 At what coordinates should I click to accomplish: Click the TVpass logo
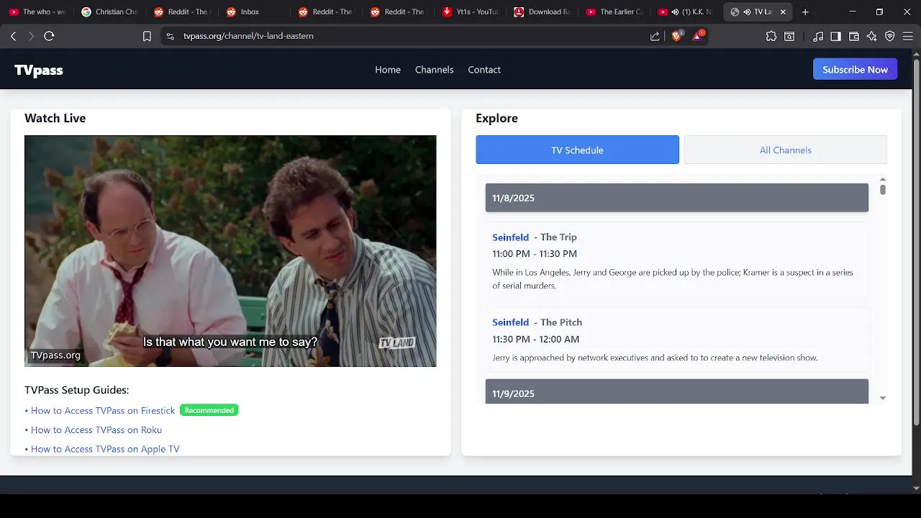pos(39,70)
